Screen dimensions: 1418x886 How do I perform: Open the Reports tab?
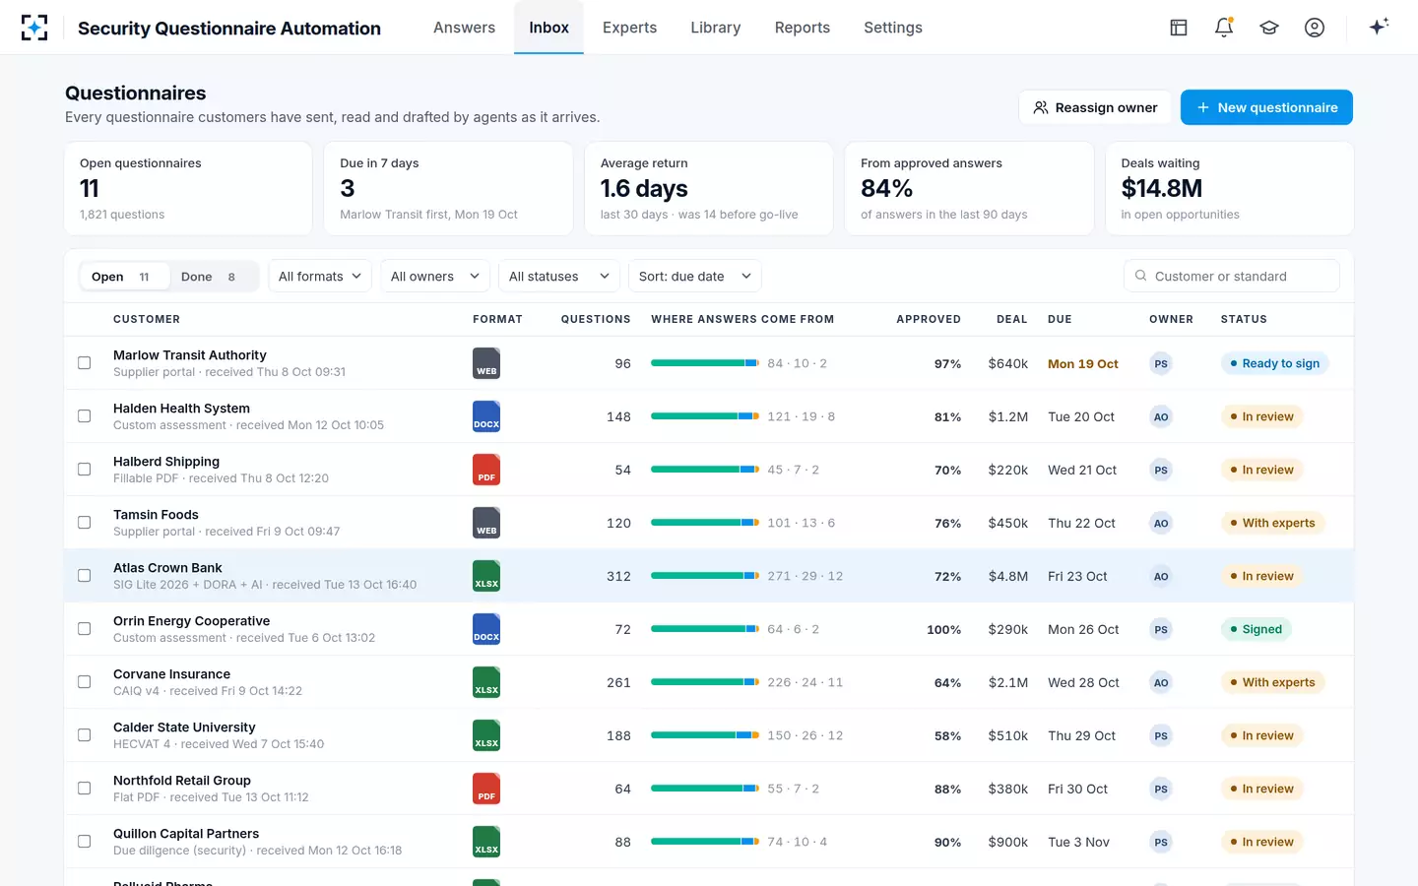tap(803, 28)
